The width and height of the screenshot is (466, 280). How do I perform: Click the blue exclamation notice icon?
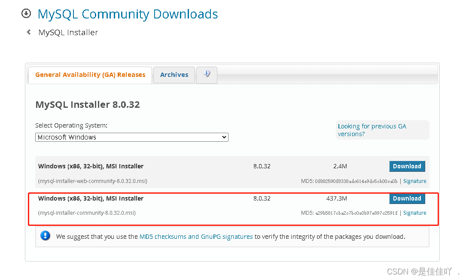(x=45, y=236)
